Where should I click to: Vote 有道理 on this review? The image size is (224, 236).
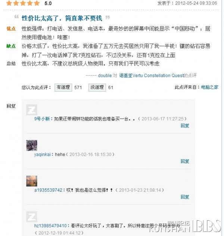click(63, 88)
